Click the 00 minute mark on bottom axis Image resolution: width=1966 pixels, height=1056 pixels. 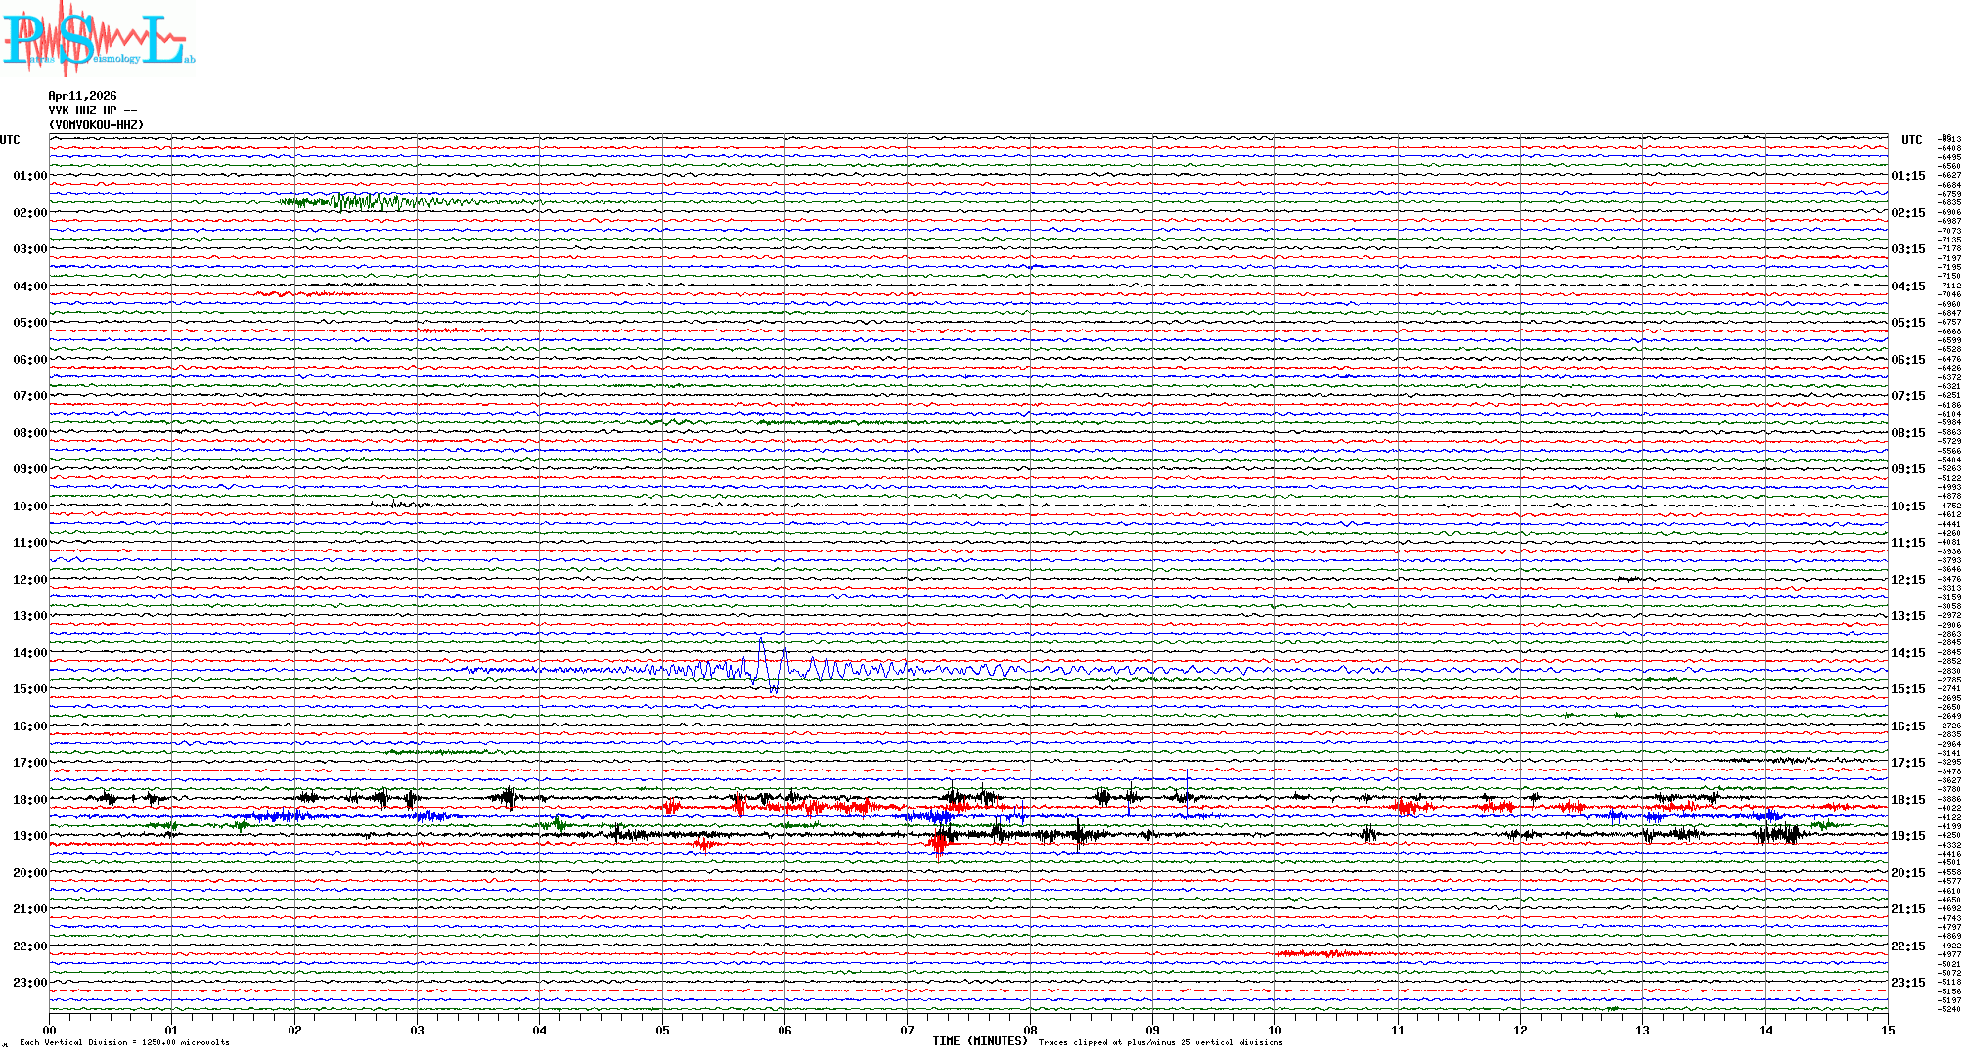[50, 1030]
